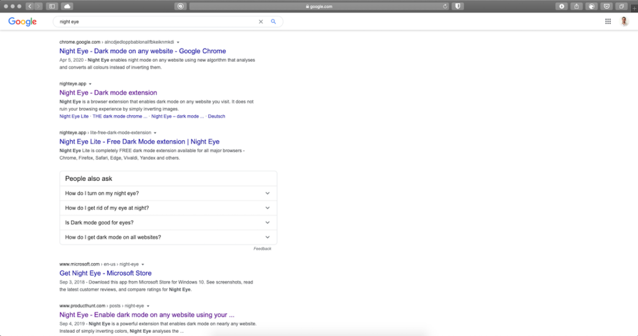Click inside the Google search field
The width and height of the screenshot is (638, 336).
point(156,22)
